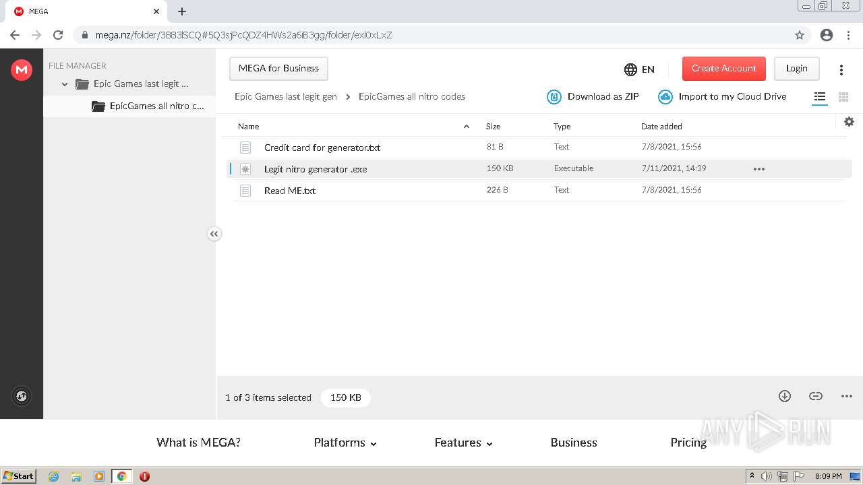The image size is (863, 485).
Task: Select Legit nitro generator .exe file name
Action: point(316,169)
